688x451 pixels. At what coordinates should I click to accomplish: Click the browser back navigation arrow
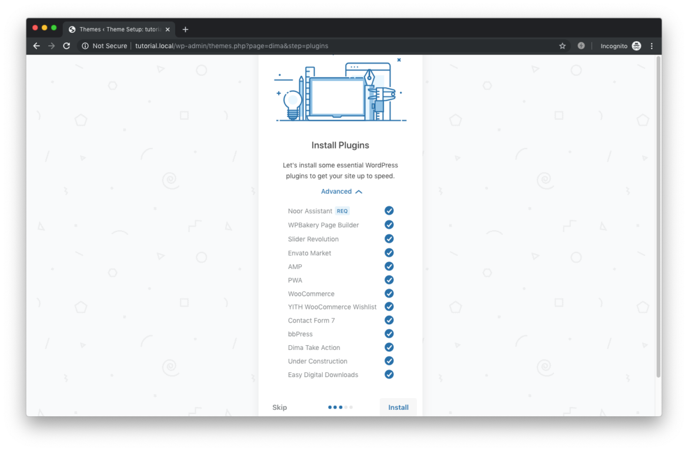point(36,45)
